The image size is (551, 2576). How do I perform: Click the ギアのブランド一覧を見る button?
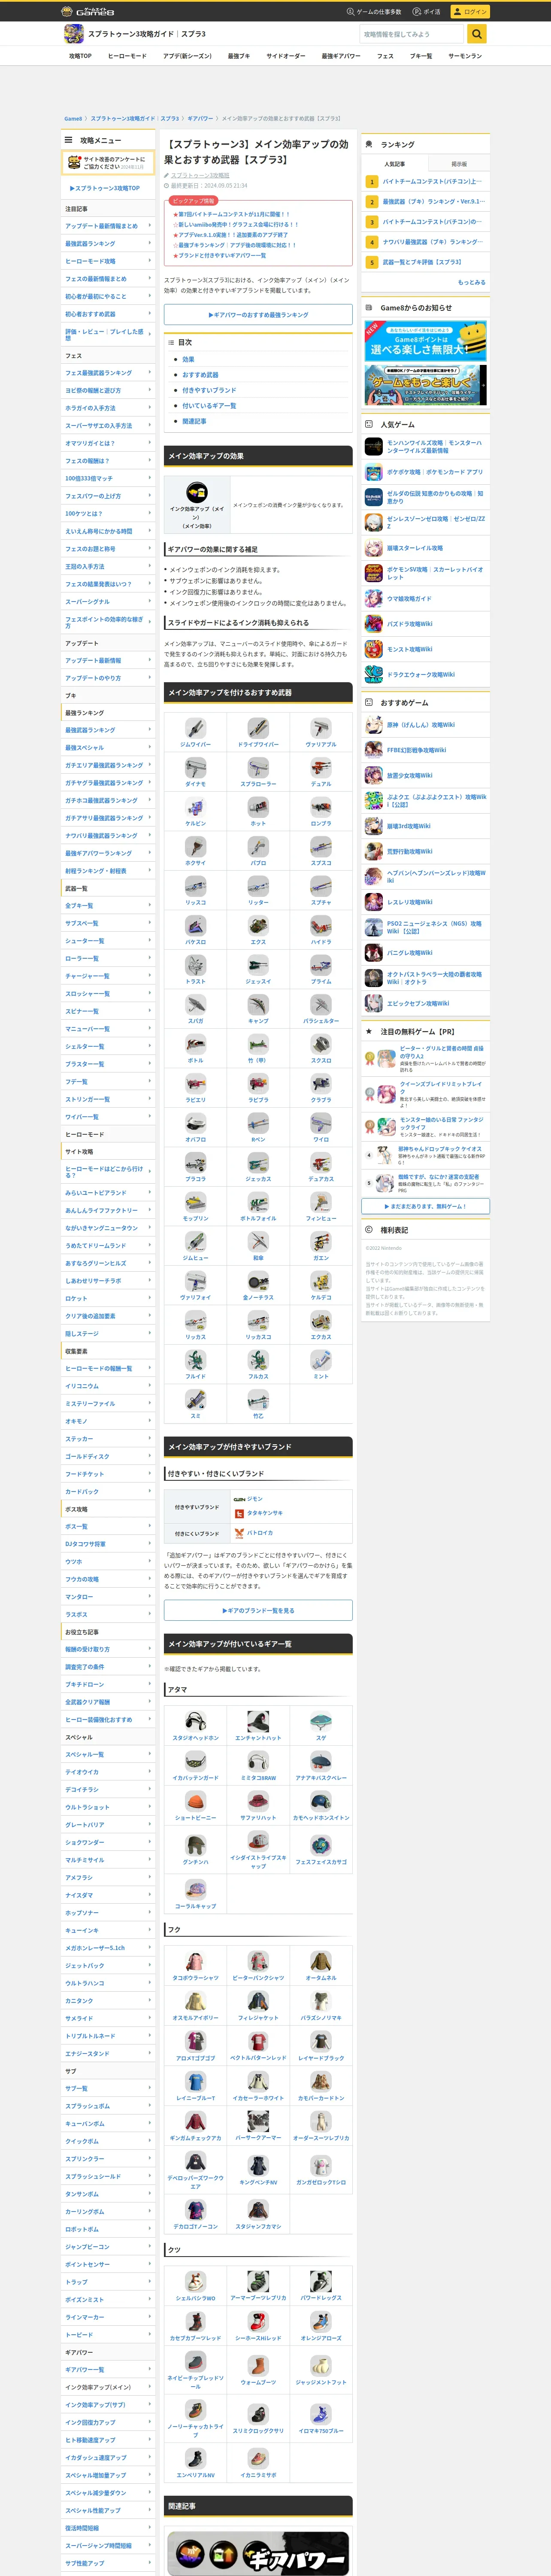258,1610
